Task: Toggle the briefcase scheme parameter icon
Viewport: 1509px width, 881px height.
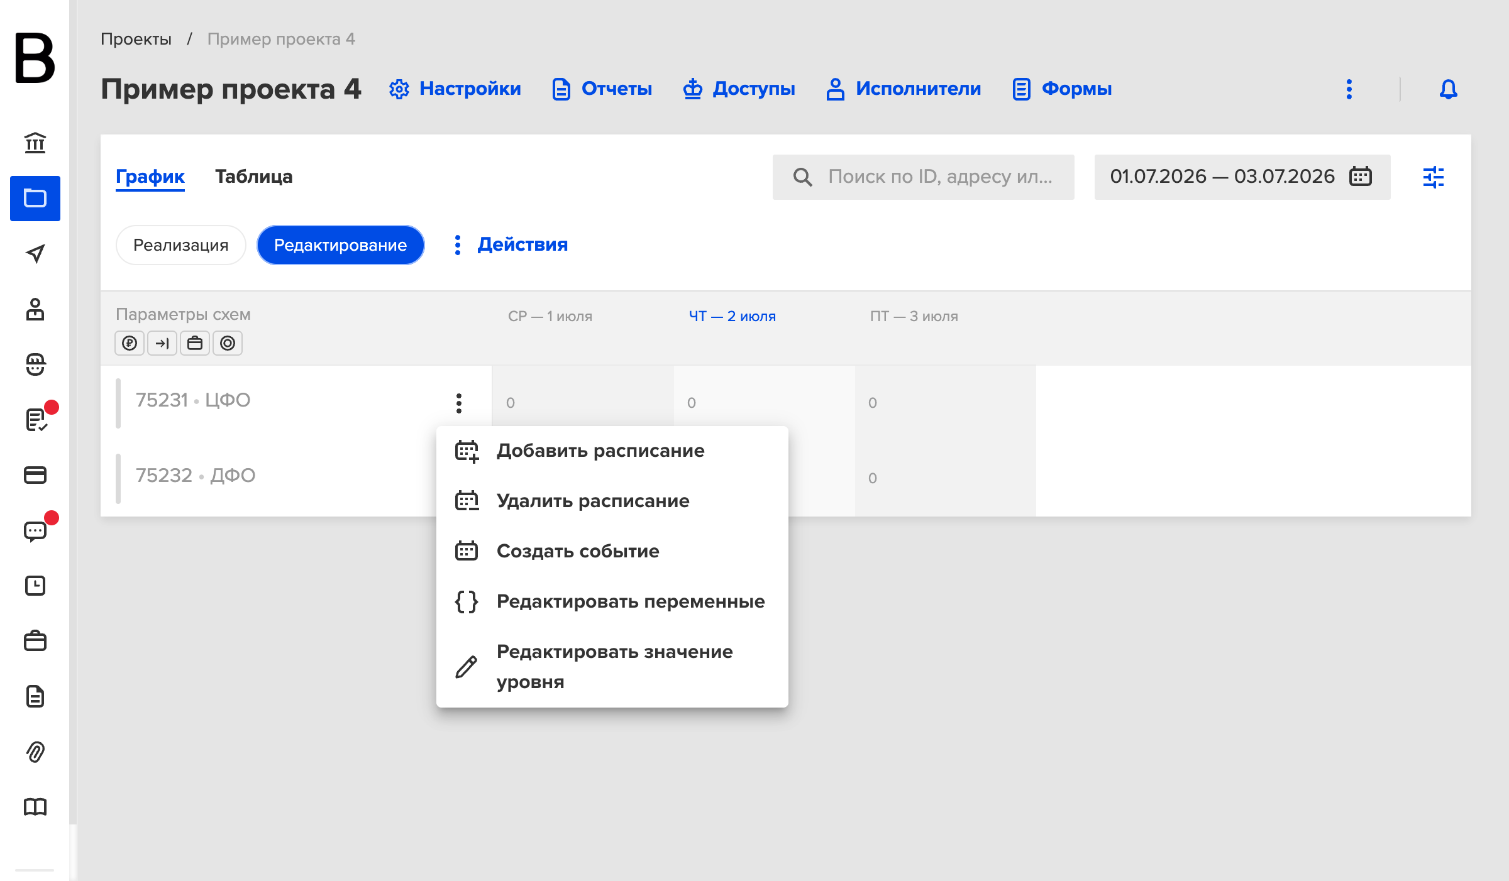Action: pos(195,343)
